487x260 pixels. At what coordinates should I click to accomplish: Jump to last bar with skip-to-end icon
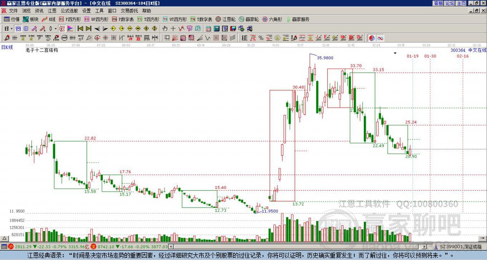(x=88, y=29)
